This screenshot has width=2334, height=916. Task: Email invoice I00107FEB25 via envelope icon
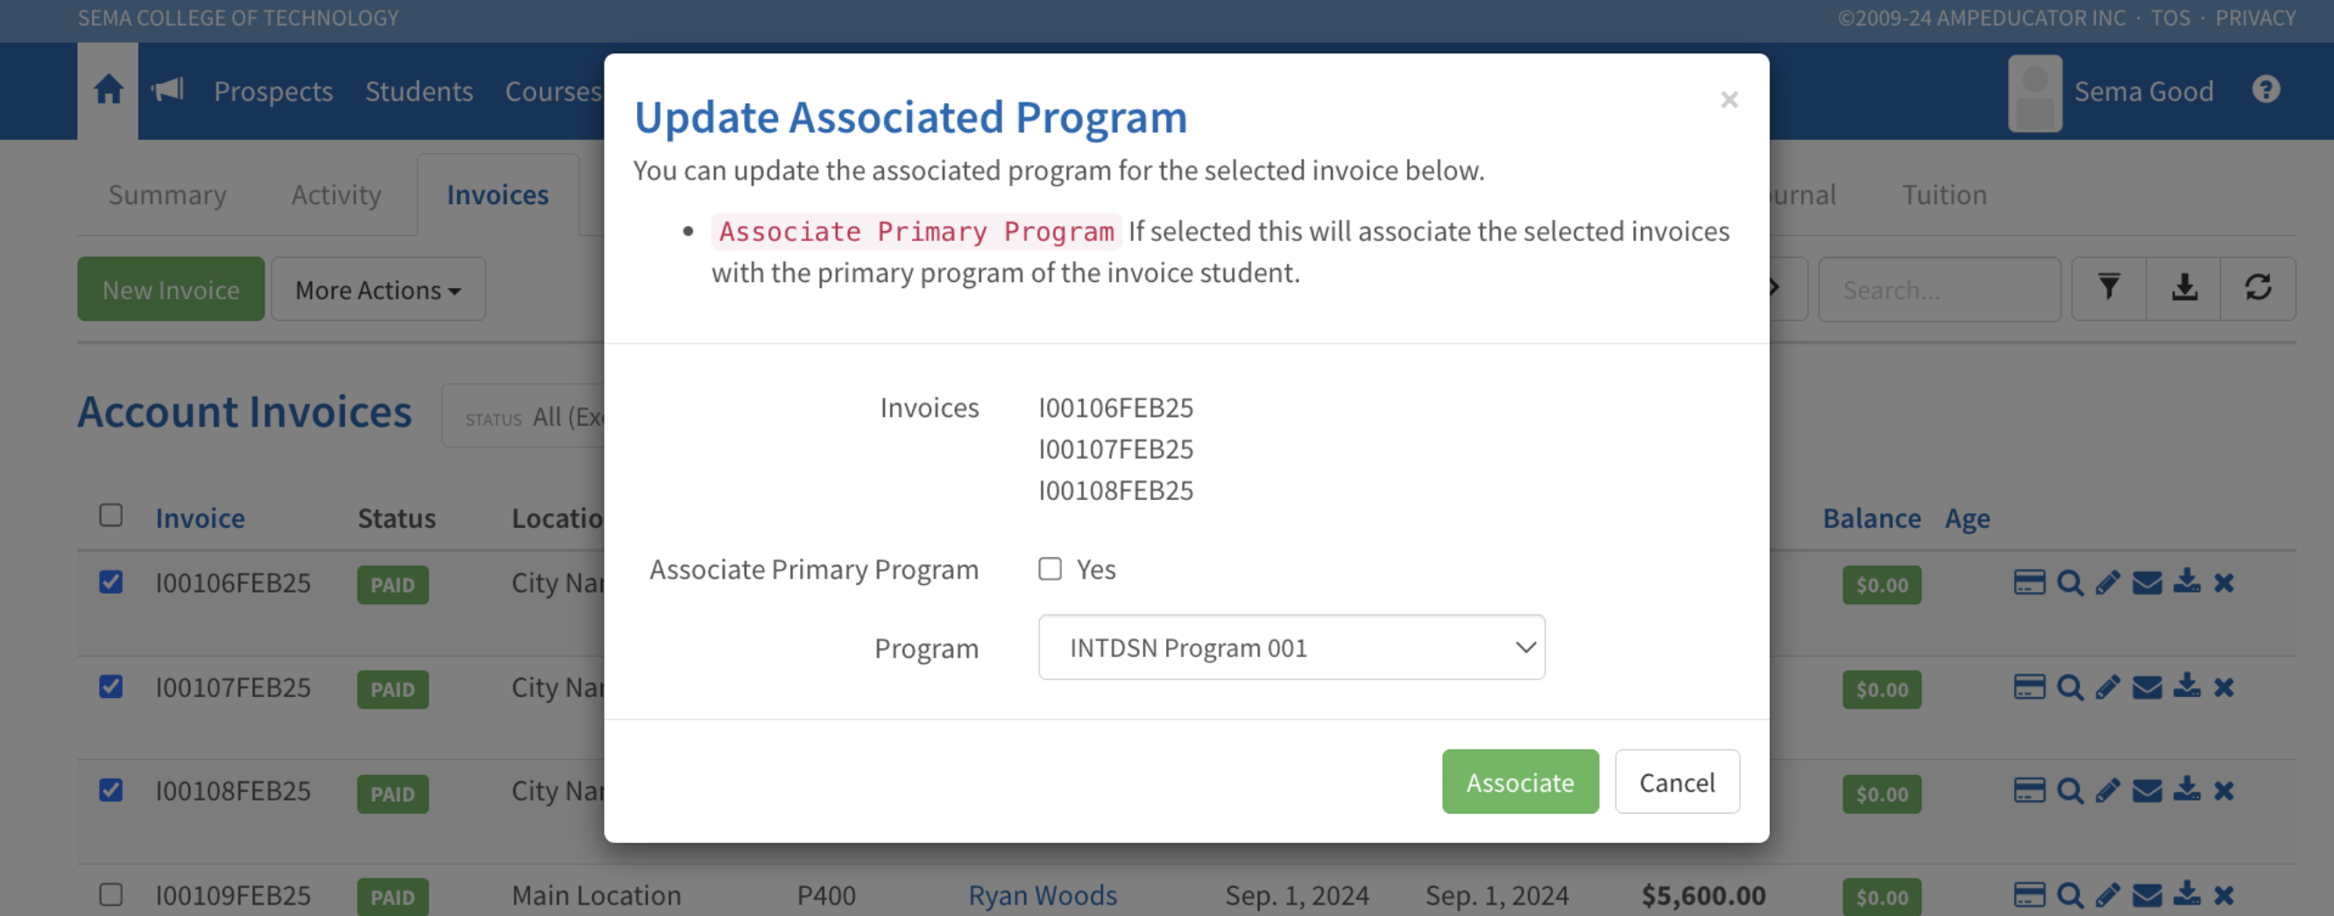(x=2147, y=687)
